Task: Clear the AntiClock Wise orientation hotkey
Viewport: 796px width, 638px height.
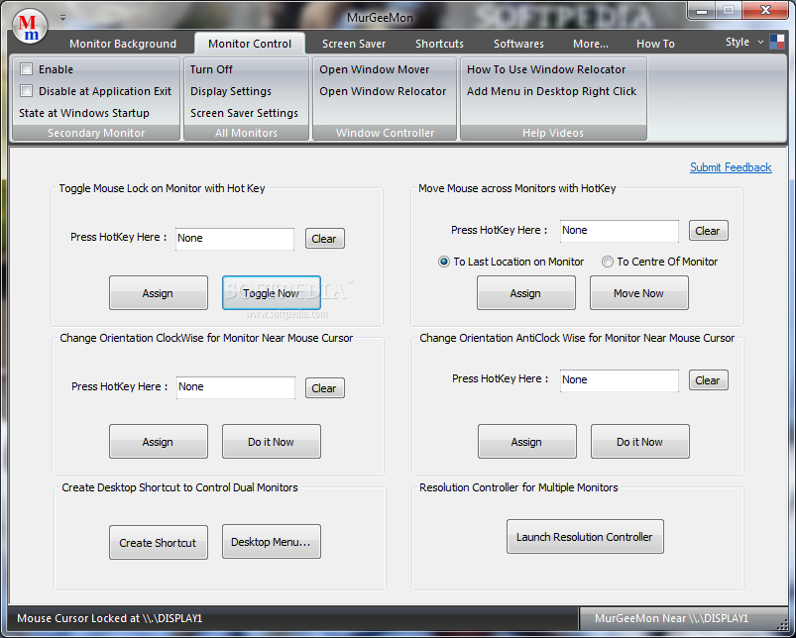Action: pyautogui.click(x=708, y=380)
